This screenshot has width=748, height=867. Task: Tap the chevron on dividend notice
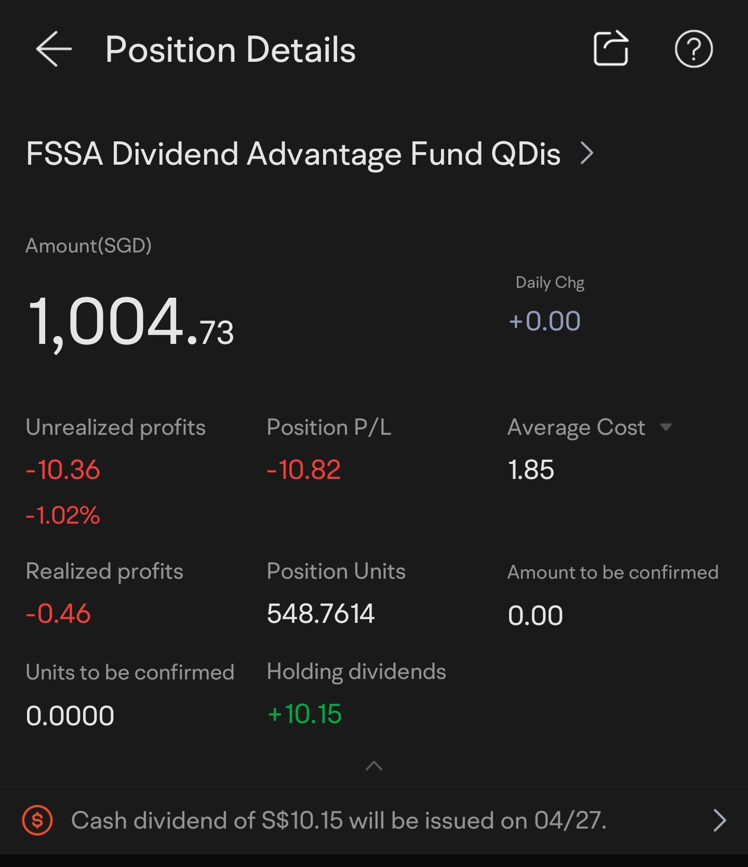(719, 820)
